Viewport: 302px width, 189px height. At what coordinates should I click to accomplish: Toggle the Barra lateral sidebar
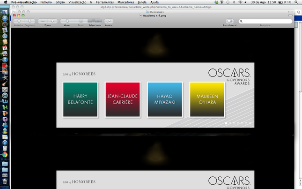229,21
